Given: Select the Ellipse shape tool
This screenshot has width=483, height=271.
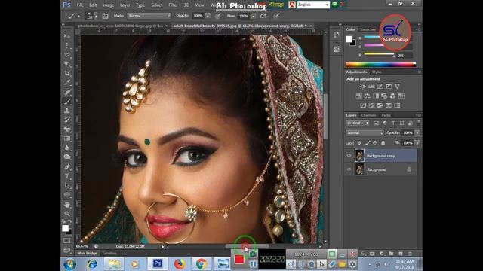Looking at the screenshot, I should click(x=67, y=195).
